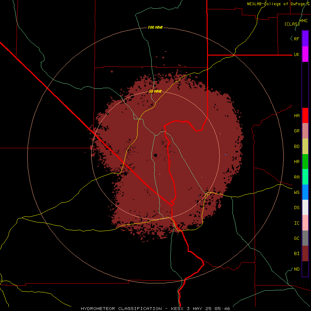Click the IC legend label

pos(296,223)
